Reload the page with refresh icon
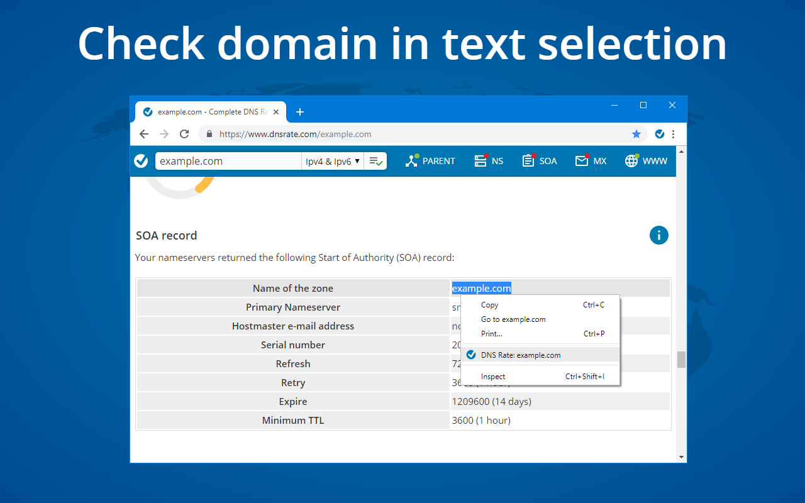The image size is (805, 503). pos(184,134)
